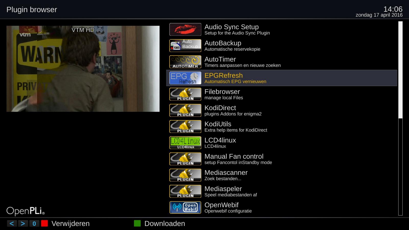Click 'Timers aanpassen en nieuwe zoeken' text
The image size is (409, 230).
tap(243, 65)
